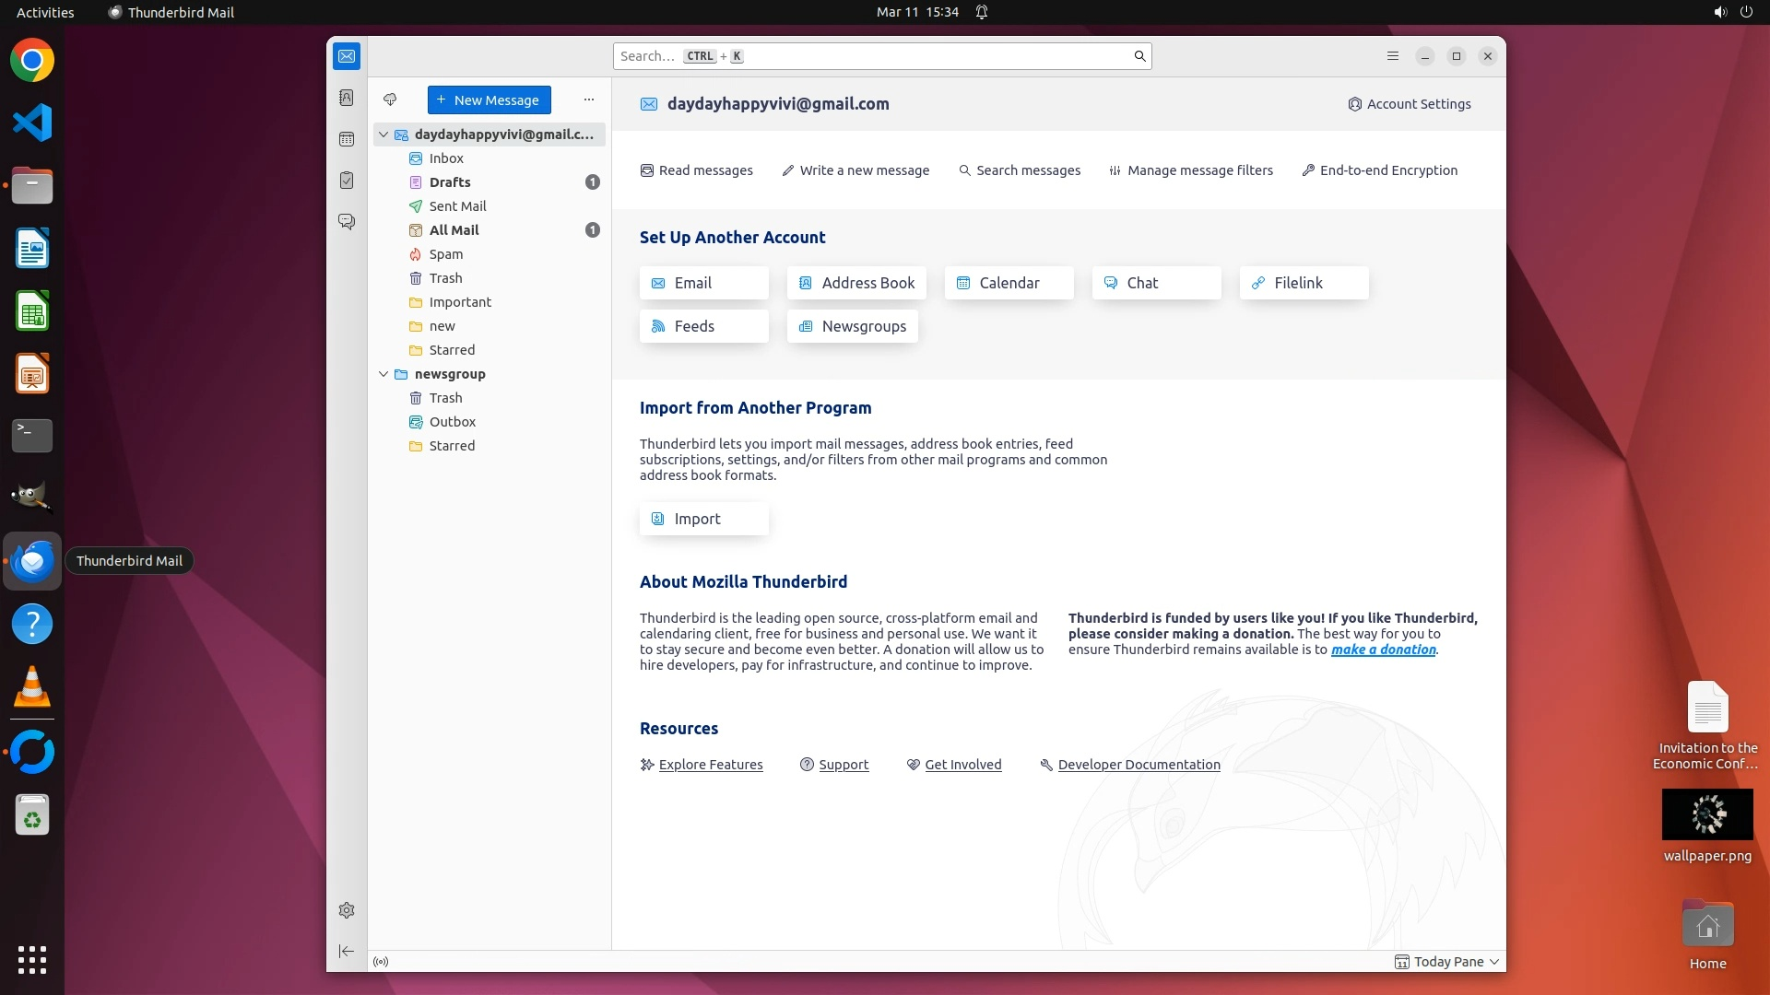Click the Get Messages cloud icon

(x=390, y=99)
